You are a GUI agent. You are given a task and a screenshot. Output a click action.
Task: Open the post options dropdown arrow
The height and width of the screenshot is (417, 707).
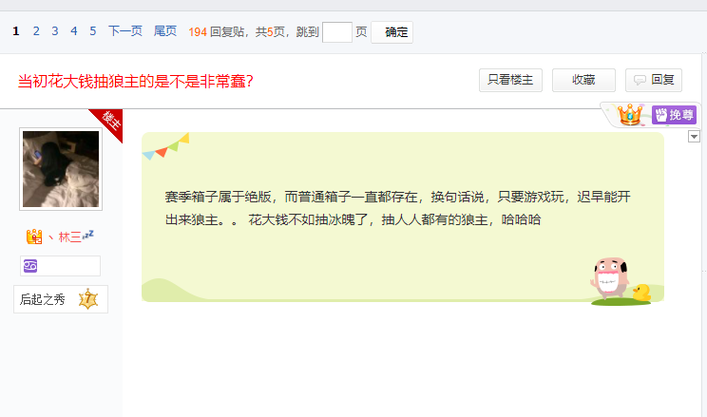(x=694, y=137)
